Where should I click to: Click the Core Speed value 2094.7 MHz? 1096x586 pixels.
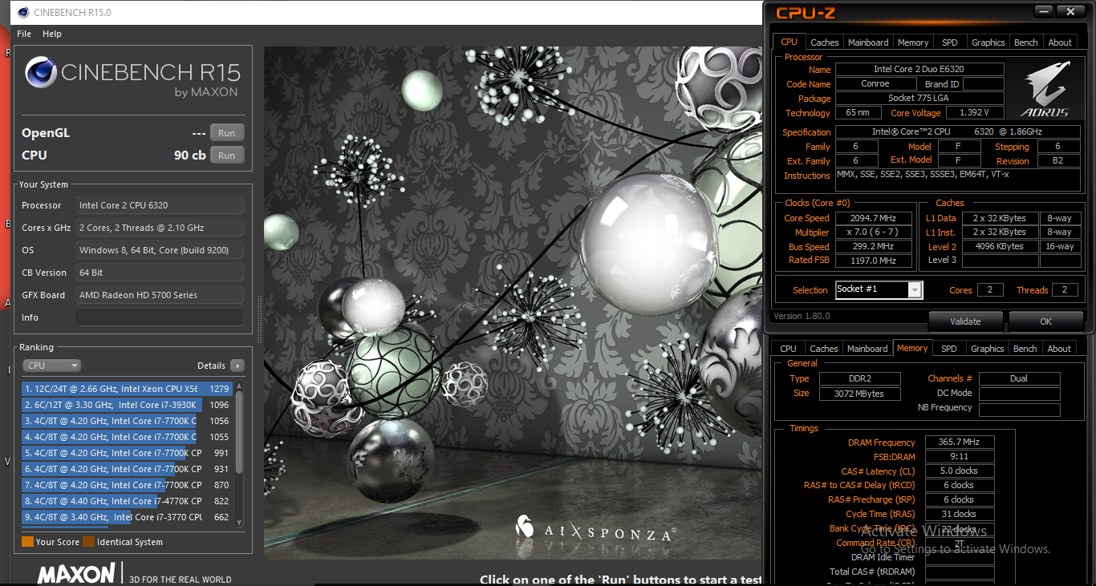(x=874, y=218)
